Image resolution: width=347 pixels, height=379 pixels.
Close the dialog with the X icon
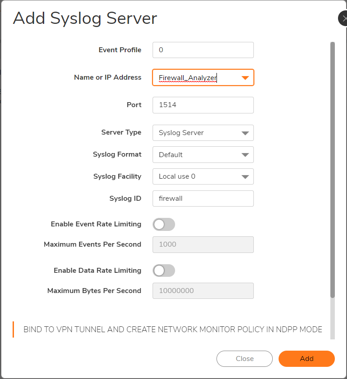pos(343,18)
